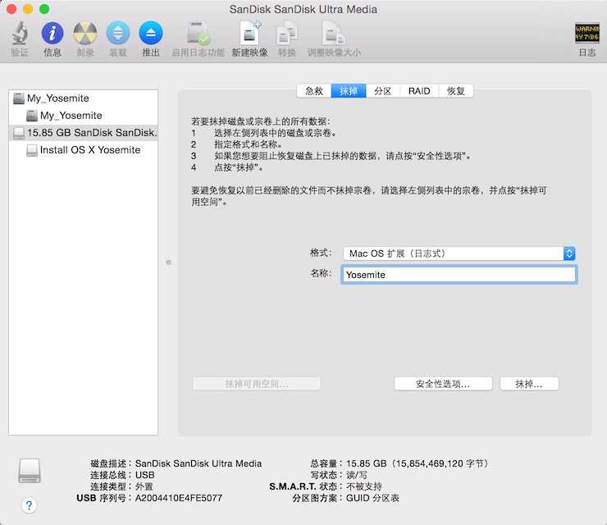607x525 pixels.
Task: Click the sidebar splitter handle dot
Action: click(168, 262)
